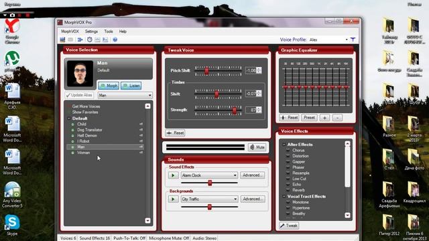
Task: Click the sound effects volume slider
Action: (209, 183)
